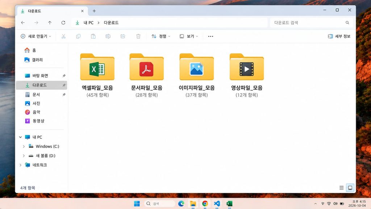Open the 문서파일_모음 folder

(x=146, y=75)
